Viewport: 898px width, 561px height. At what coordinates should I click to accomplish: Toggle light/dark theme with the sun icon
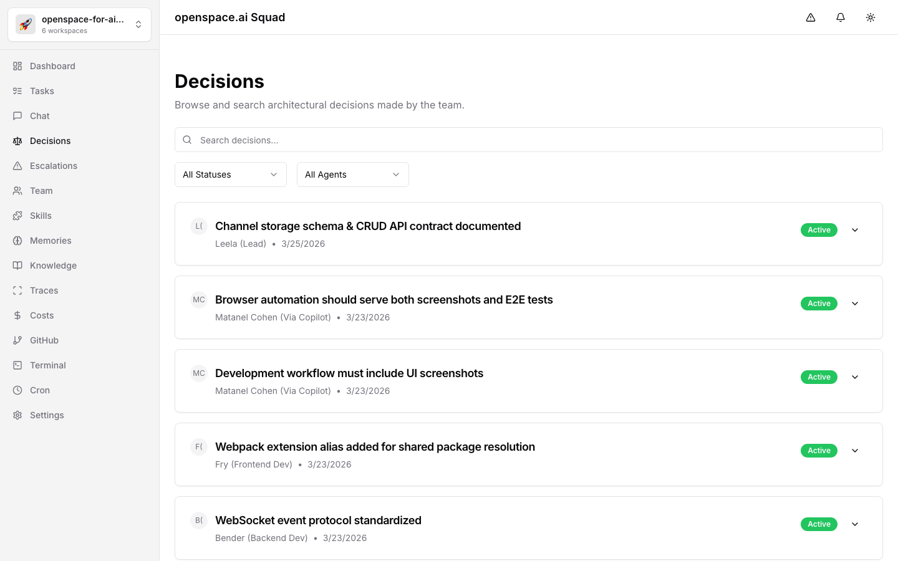pos(871,17)
